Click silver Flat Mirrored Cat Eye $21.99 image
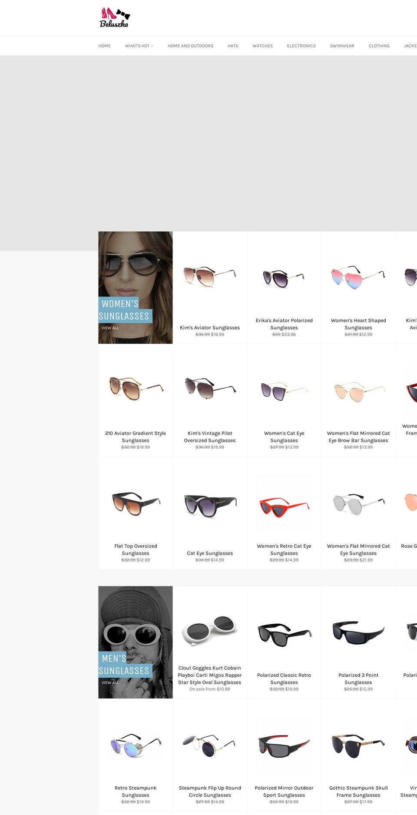This screenshot has width=417, height=815. [x=358, y=504]
